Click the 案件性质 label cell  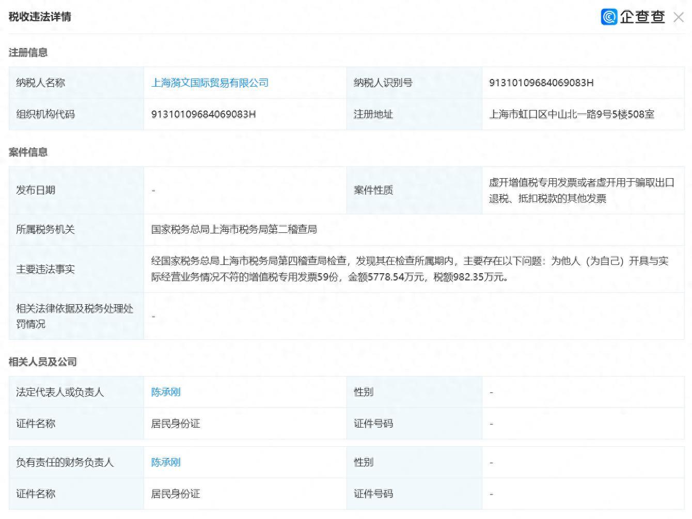pos(414,190)
